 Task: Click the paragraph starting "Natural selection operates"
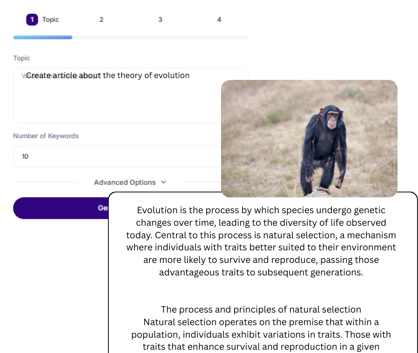(x=261, y=334)
